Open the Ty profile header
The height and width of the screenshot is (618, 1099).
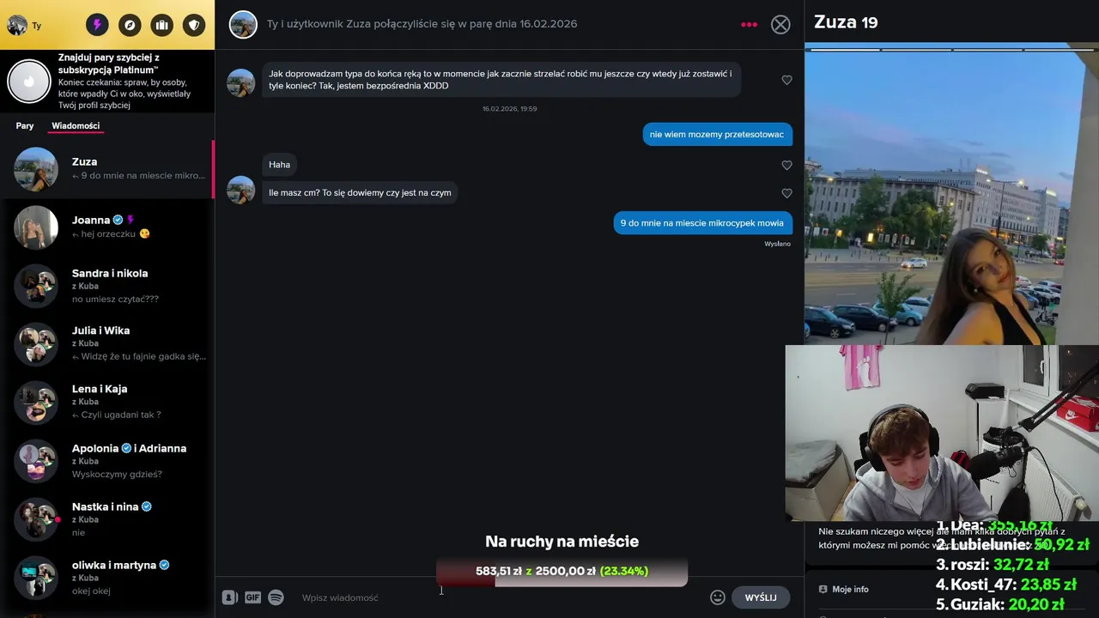click(x=26, y=25)
